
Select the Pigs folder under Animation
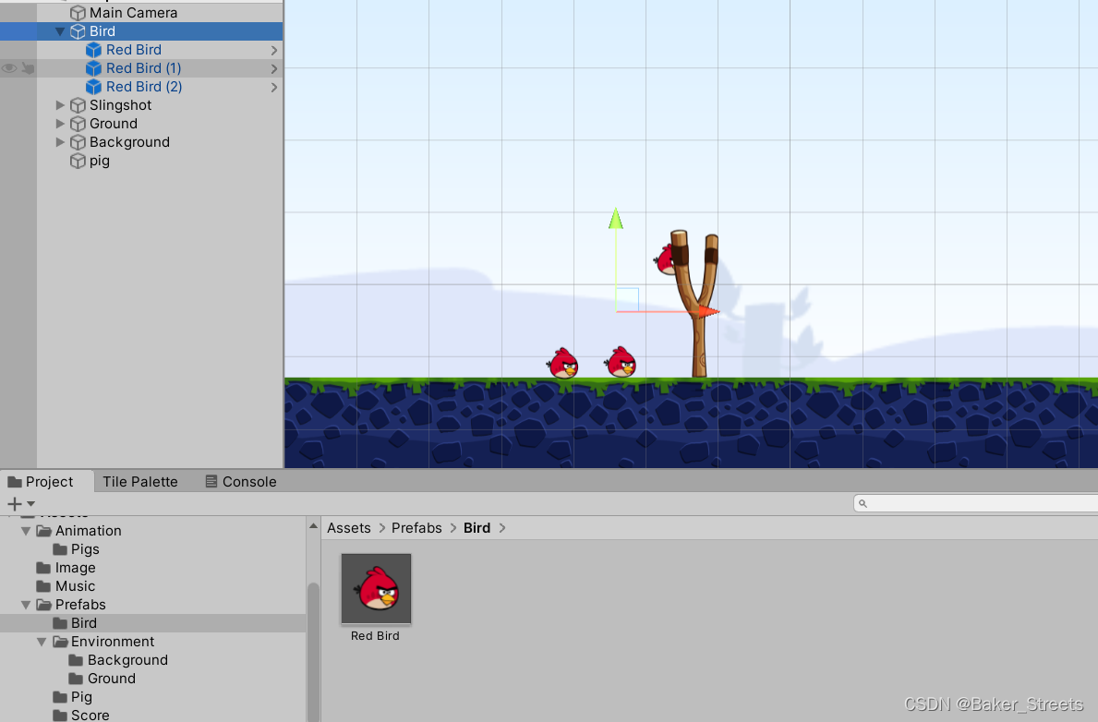(77, 549)
